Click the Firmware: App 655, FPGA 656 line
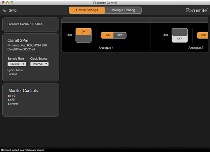210x152 pixels. pyautogui.click(x=27, y=46)
